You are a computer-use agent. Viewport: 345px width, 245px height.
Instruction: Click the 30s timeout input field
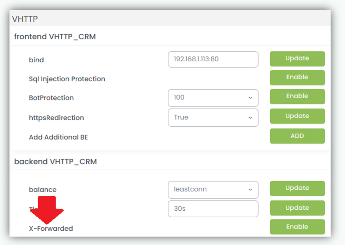213,209
